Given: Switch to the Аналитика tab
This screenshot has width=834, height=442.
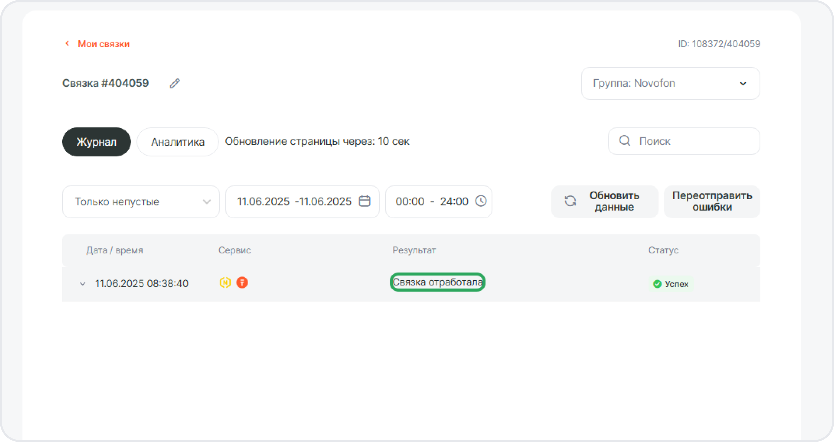Looking at the screenshot, I should click(178, 142).
